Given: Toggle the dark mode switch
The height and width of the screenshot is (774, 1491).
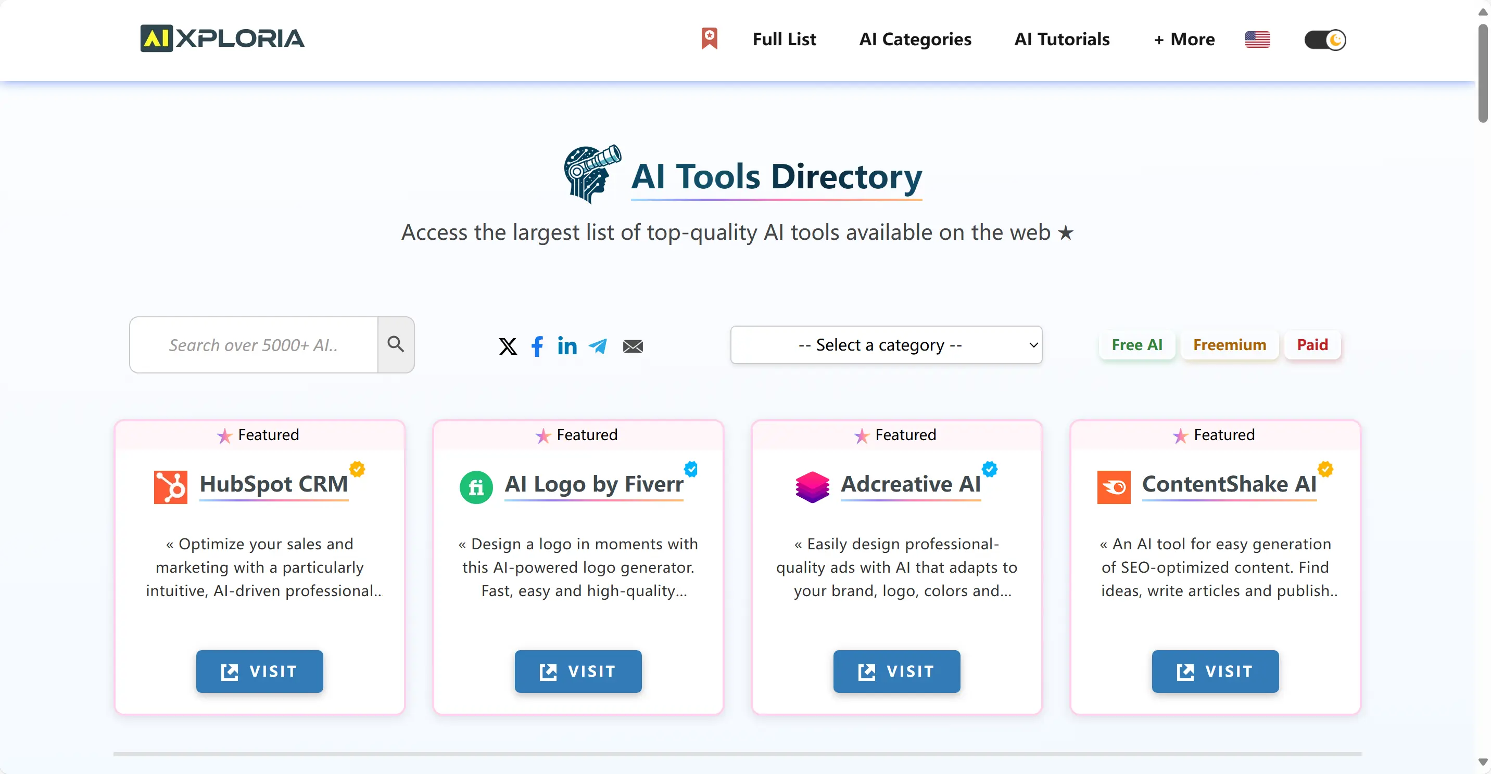Looking at the screenshot, I should [x=1325, y=40].
